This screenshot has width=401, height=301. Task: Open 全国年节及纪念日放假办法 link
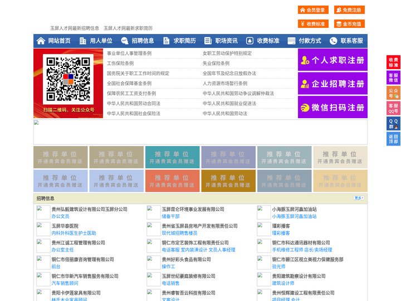point(229,74)
